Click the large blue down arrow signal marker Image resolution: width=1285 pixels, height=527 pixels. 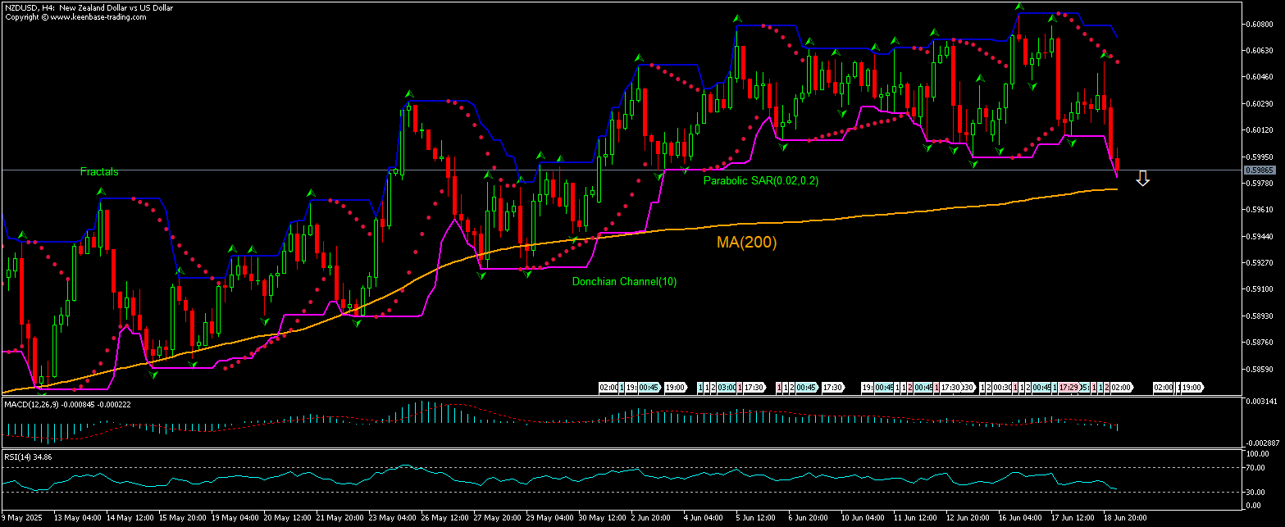coord(1142,179)
